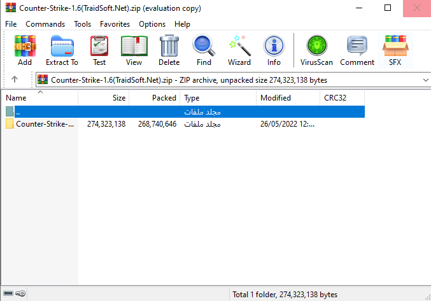Open the Commands menu
Viewport: 431px width, 301px height.
click(x=45, y=24)
